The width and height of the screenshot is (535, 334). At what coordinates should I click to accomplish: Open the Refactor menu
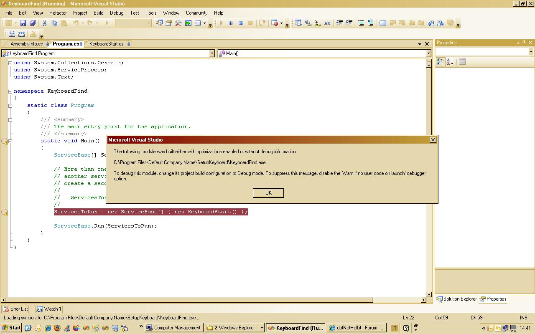pyautogui.click(x=58, y=13)
